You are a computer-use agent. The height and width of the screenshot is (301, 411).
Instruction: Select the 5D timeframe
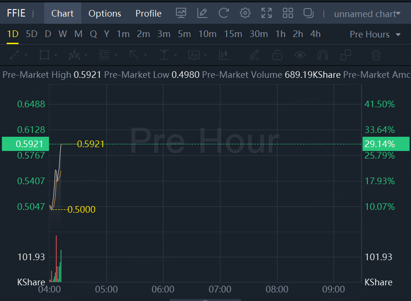pyautogui.click(x=31, y=34)
